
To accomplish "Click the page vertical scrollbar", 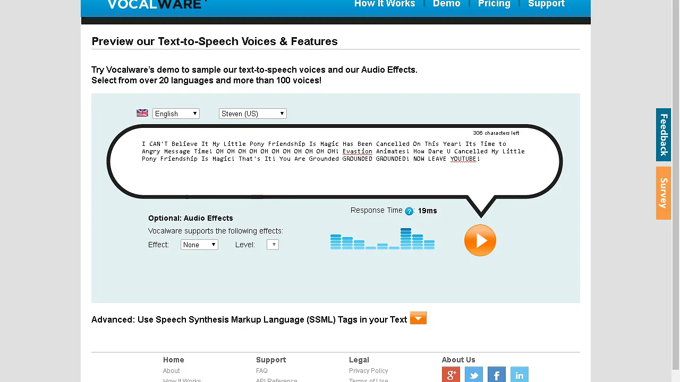I will [676, 191].
